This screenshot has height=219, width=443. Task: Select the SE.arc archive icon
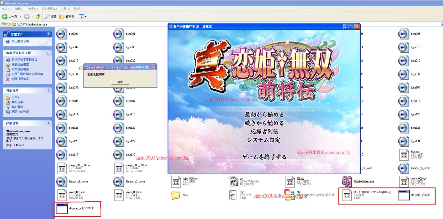click(290, 181)
